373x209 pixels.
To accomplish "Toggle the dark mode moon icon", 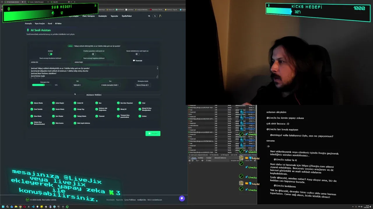I will click(155, 16).
